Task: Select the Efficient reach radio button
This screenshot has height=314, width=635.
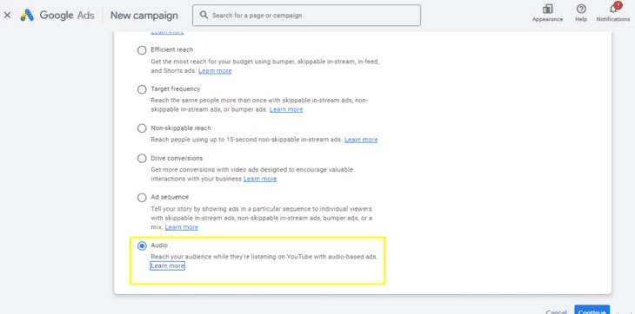Action: click(x=142, y=50)
